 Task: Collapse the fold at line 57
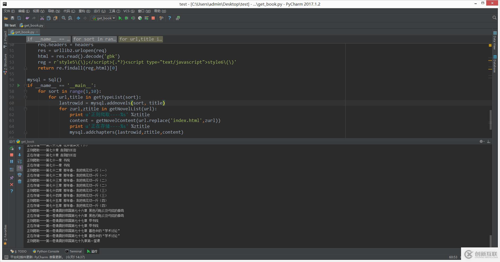point(25,85)
